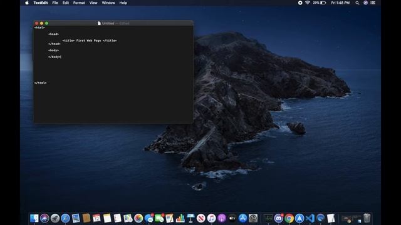Place cursor after </body> tag
401x225 pixels.
tap(61, 57)
